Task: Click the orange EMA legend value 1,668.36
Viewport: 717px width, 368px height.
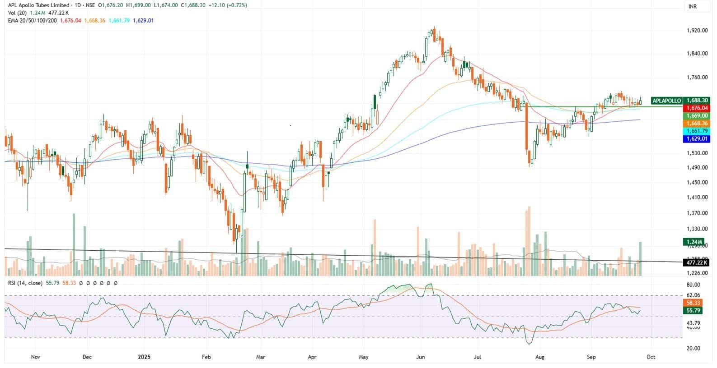Action: point(95,20)
